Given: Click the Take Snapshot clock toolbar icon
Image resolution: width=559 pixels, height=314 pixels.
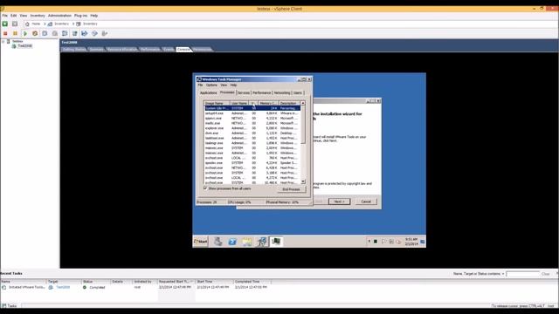Looking at the screenshot, I should point(45,33).
